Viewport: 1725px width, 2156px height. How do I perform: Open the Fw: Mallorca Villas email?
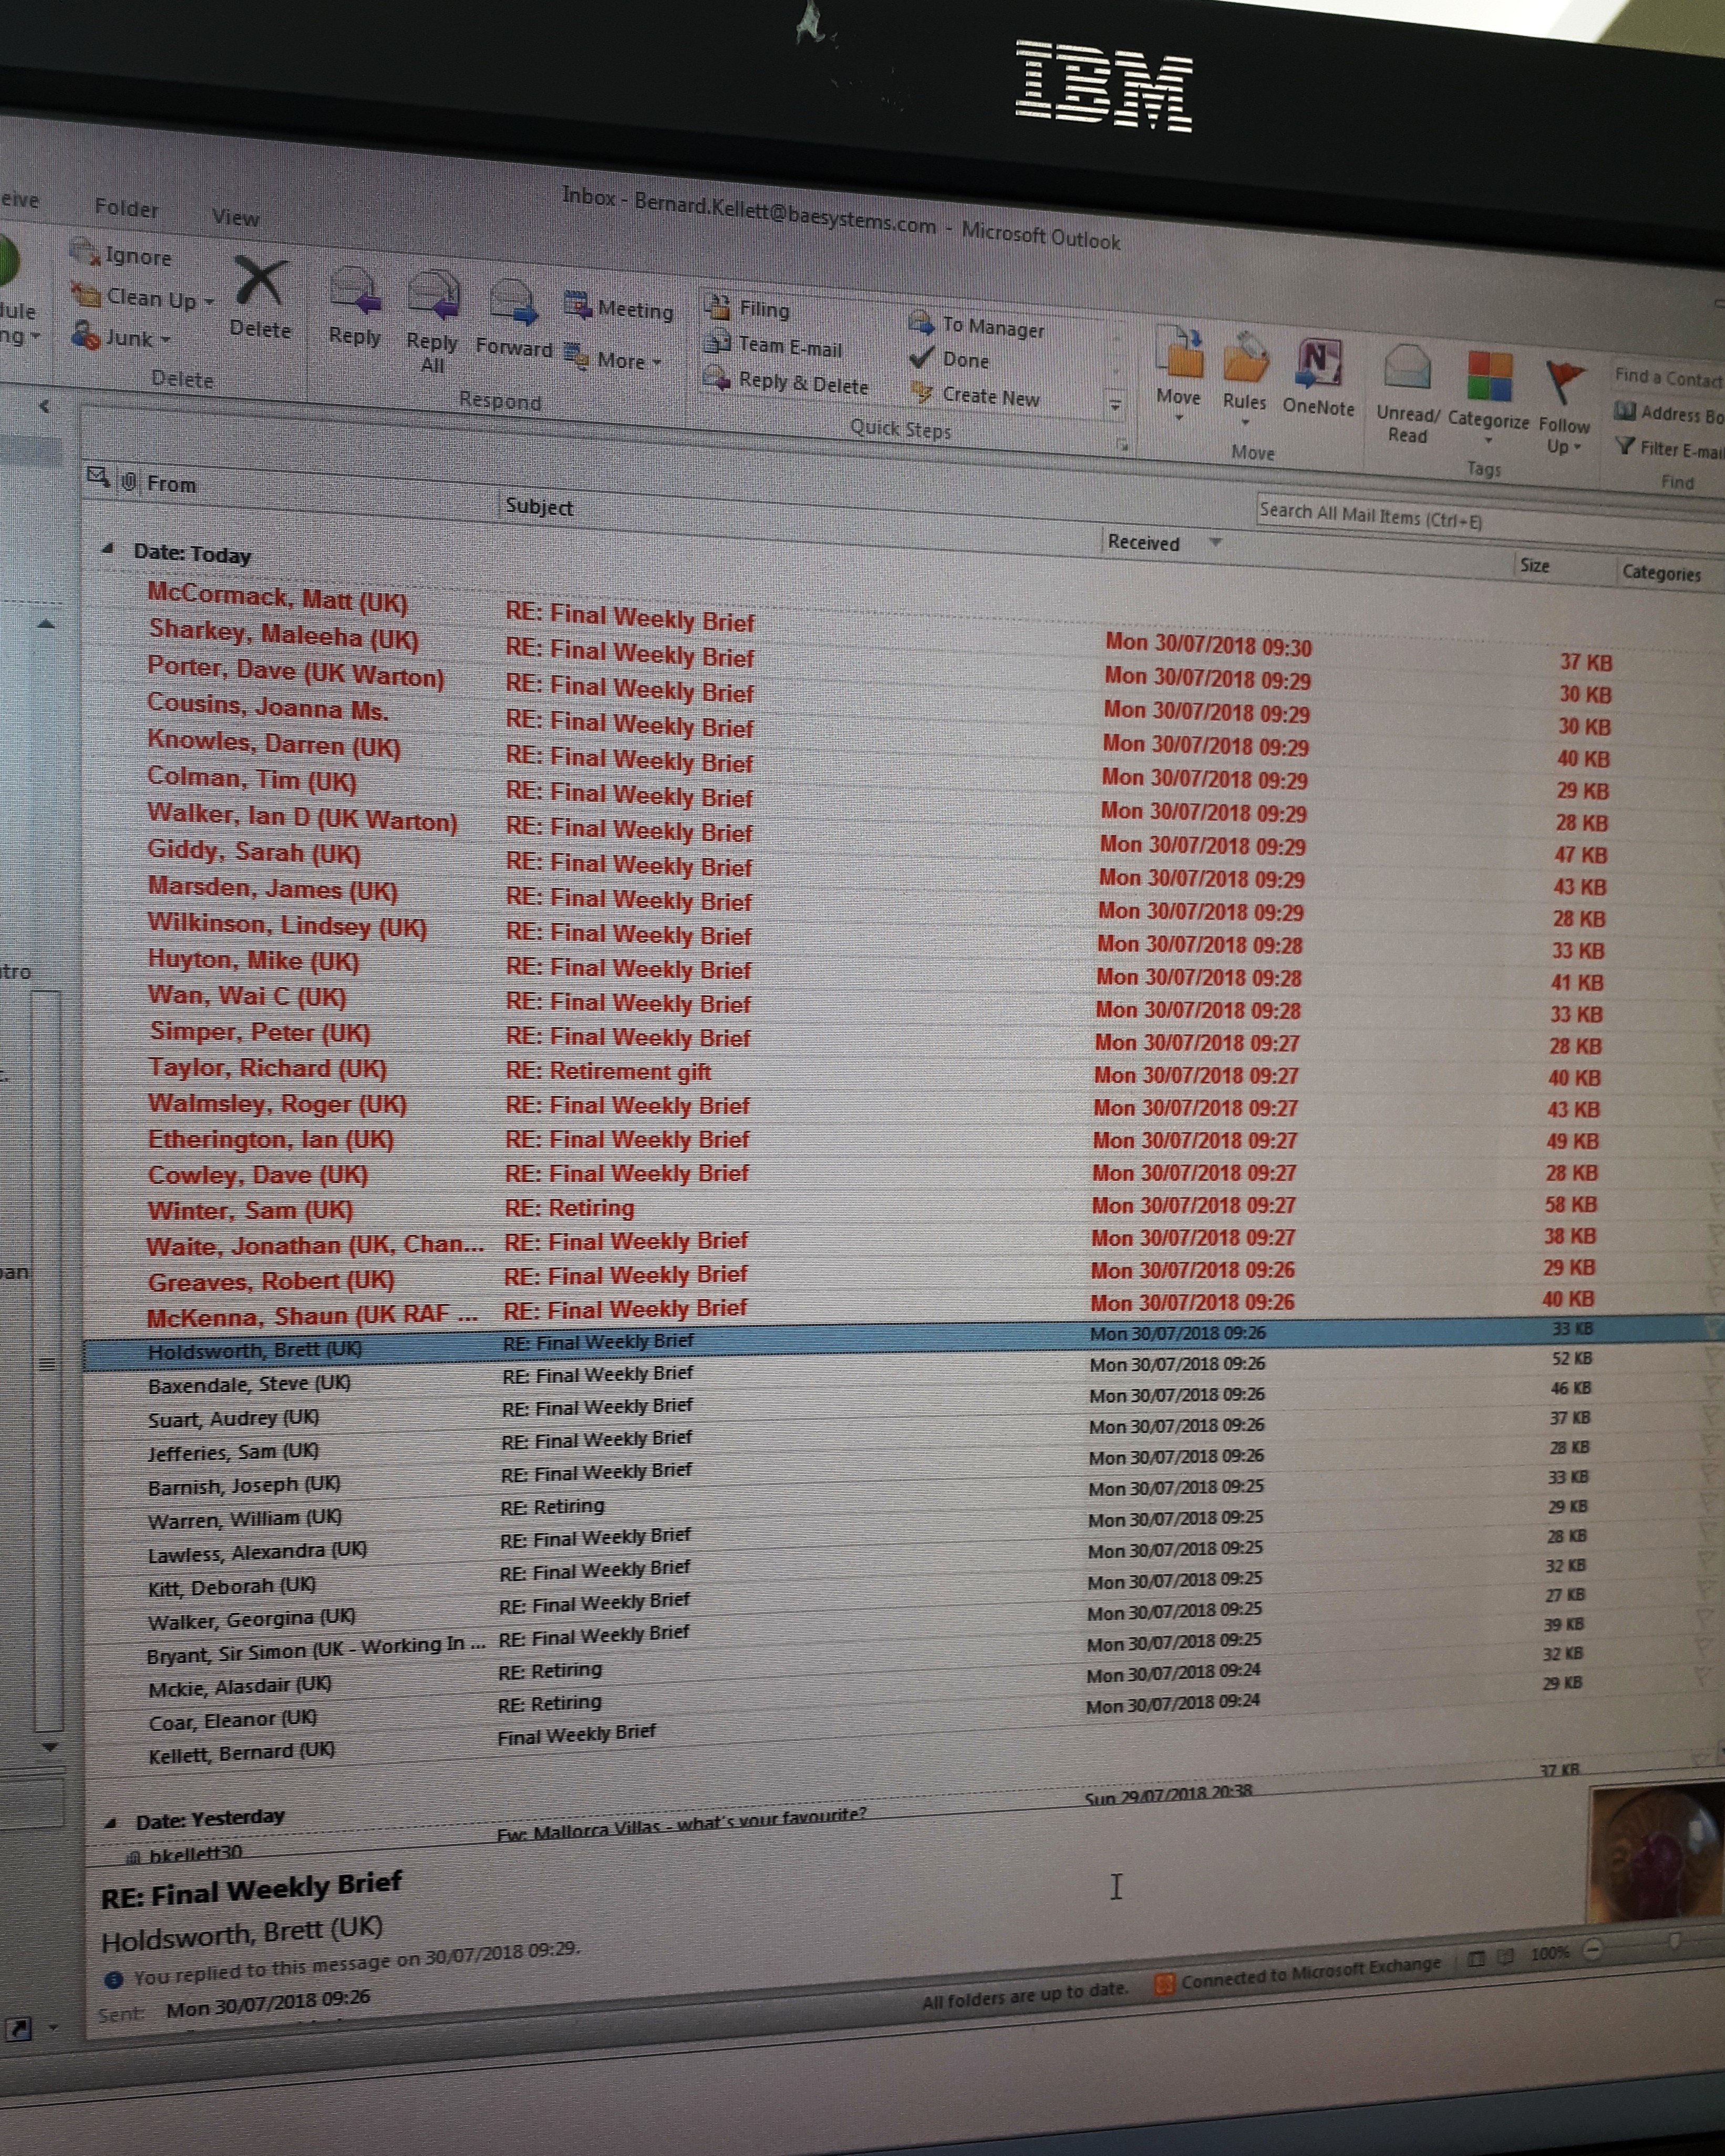(x=681, y=1825)
